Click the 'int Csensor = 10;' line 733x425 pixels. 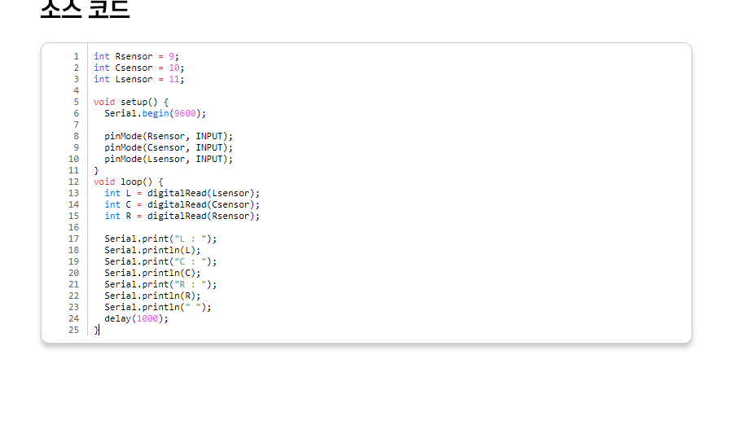tap(138, 68)
